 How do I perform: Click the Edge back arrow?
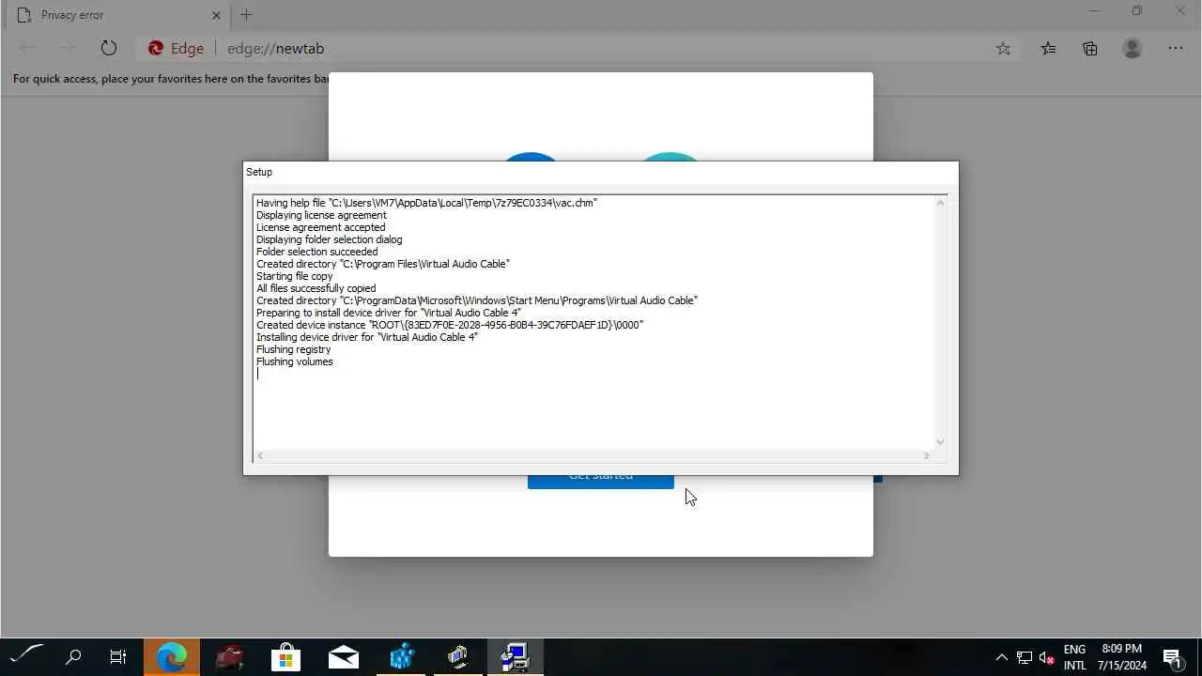click(27, 48)
